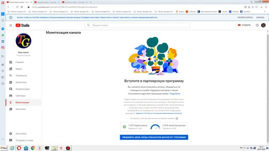Open Messenger in Opera sidebar
Viewport: 269px width, 151px height.
(x=3, y=29)
